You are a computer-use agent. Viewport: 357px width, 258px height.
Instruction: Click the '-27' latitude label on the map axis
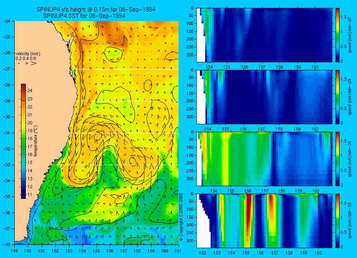point(7,69)
